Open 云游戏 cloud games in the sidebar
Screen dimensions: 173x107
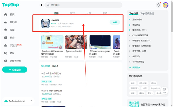click(13, 45)
